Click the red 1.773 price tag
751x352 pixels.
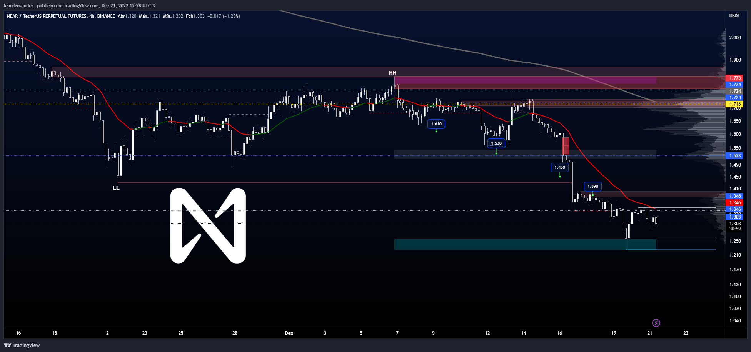click(x=734, y=78)
